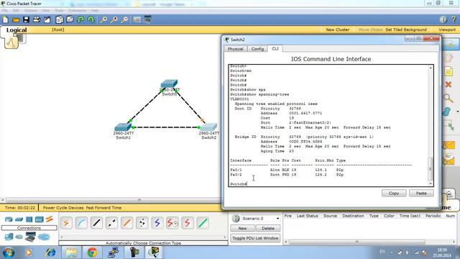
Task: Open the custom devices dialog icon
Action: (x=147, y=19)
